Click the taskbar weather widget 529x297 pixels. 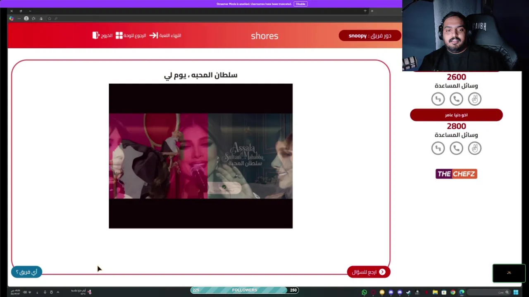tap(81, 292)
